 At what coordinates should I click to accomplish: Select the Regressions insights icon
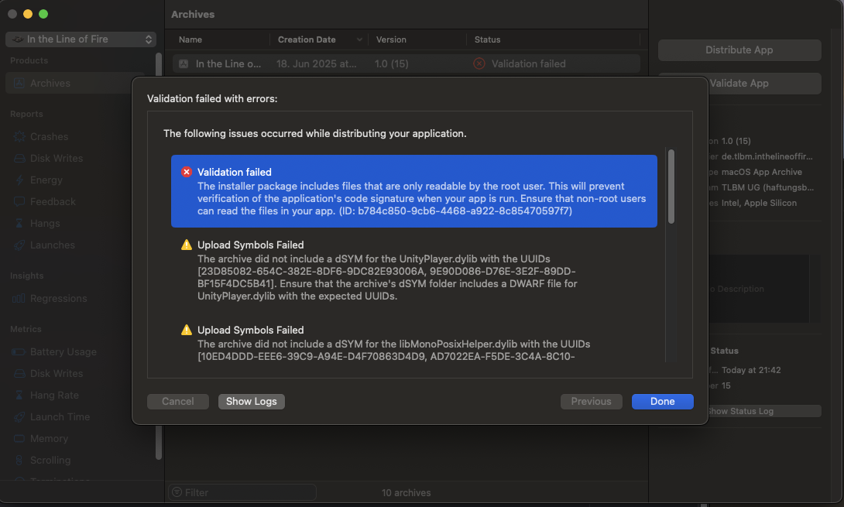18,299
